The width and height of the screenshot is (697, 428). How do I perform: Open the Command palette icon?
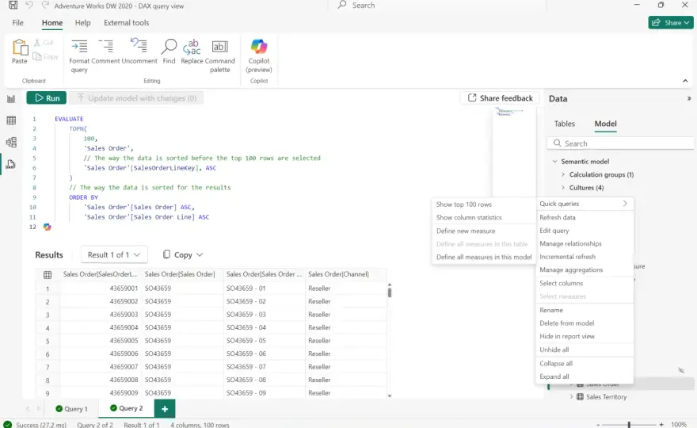pos(219,46)
